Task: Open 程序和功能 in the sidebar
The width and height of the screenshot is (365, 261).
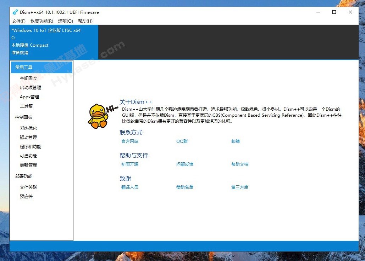Action: click(x=31, y=147)
